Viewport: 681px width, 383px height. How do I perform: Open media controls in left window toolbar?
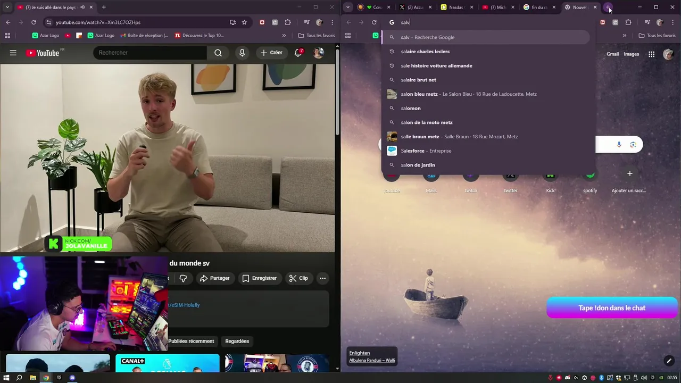[x=306, y=22]
